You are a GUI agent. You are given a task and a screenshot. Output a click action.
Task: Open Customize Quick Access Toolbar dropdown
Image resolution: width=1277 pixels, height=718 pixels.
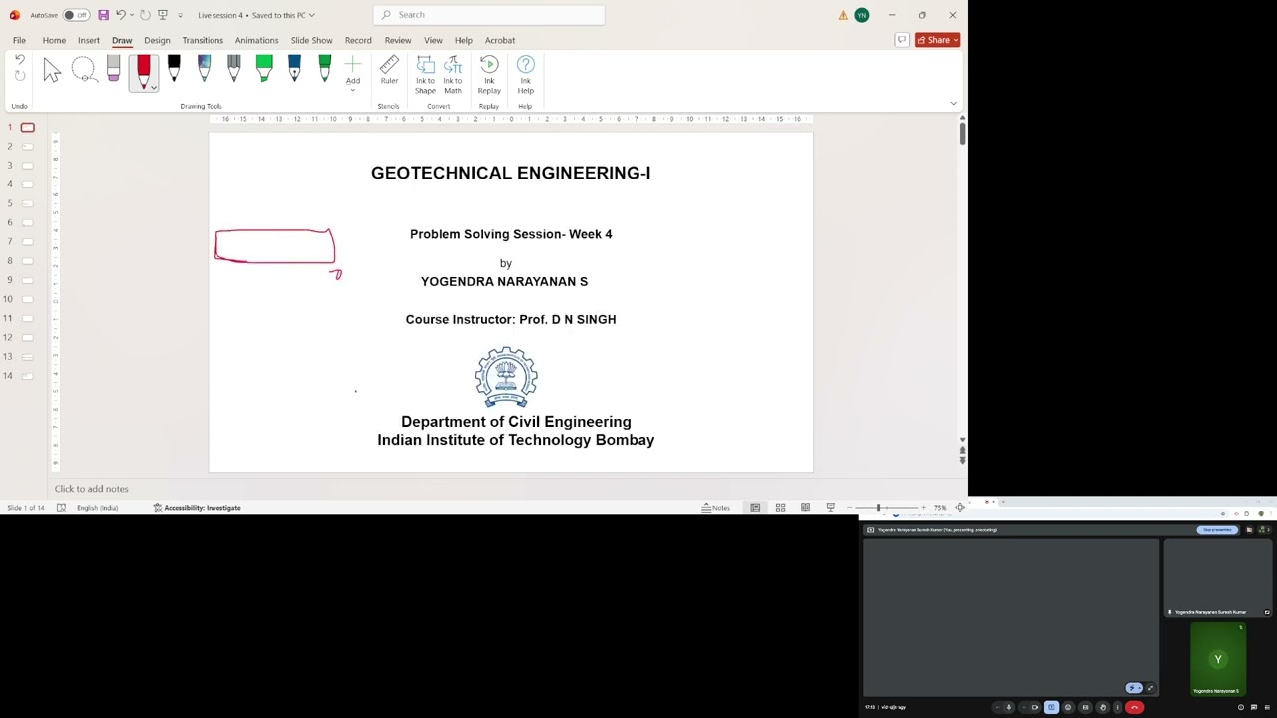coord(181,15)
